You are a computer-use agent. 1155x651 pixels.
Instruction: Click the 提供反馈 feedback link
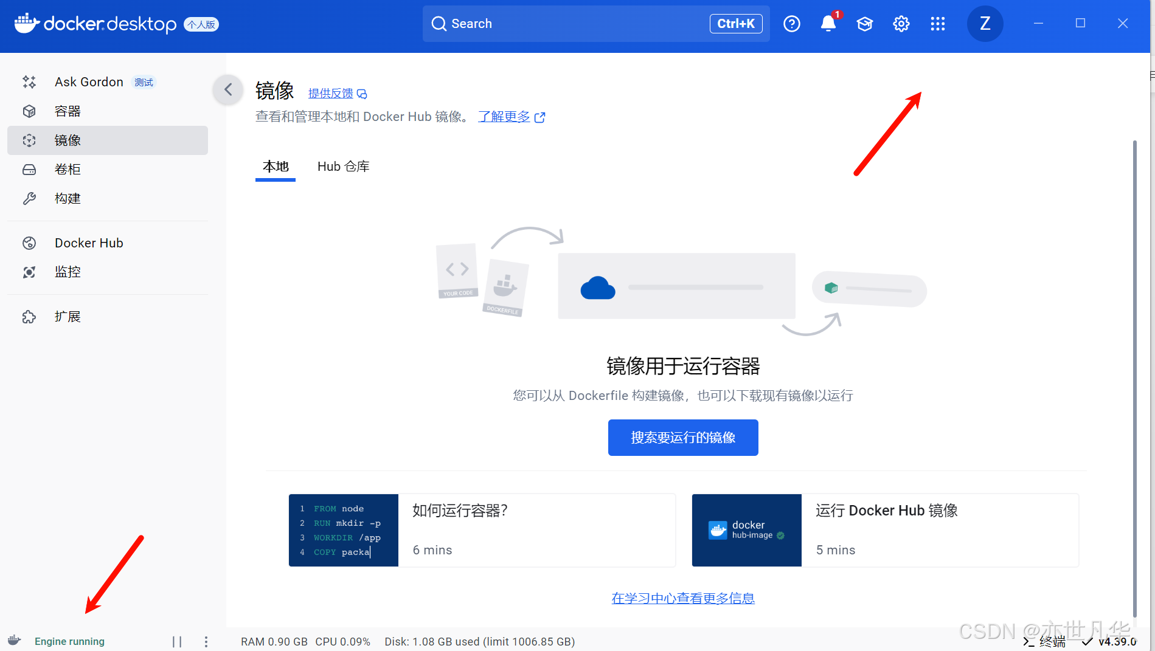pos(330,94)
